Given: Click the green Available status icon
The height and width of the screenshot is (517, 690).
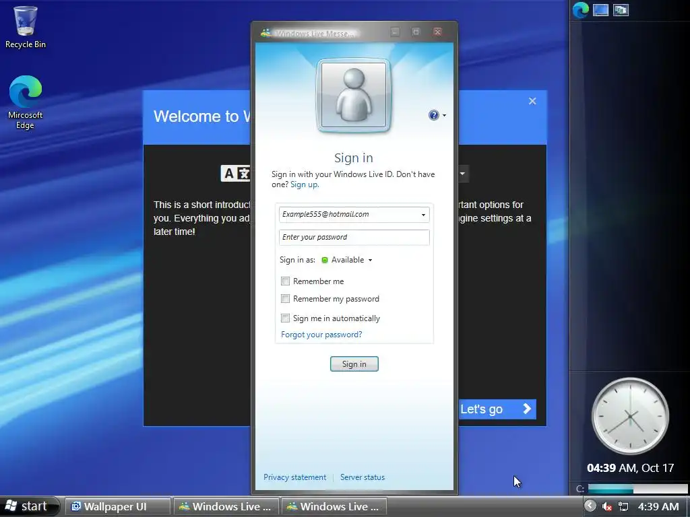Looking at the screenshot, I should tap(325, 260).
